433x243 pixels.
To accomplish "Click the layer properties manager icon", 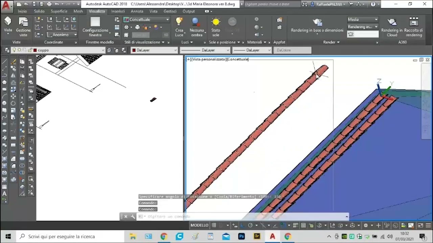I will tap(7, 50).
